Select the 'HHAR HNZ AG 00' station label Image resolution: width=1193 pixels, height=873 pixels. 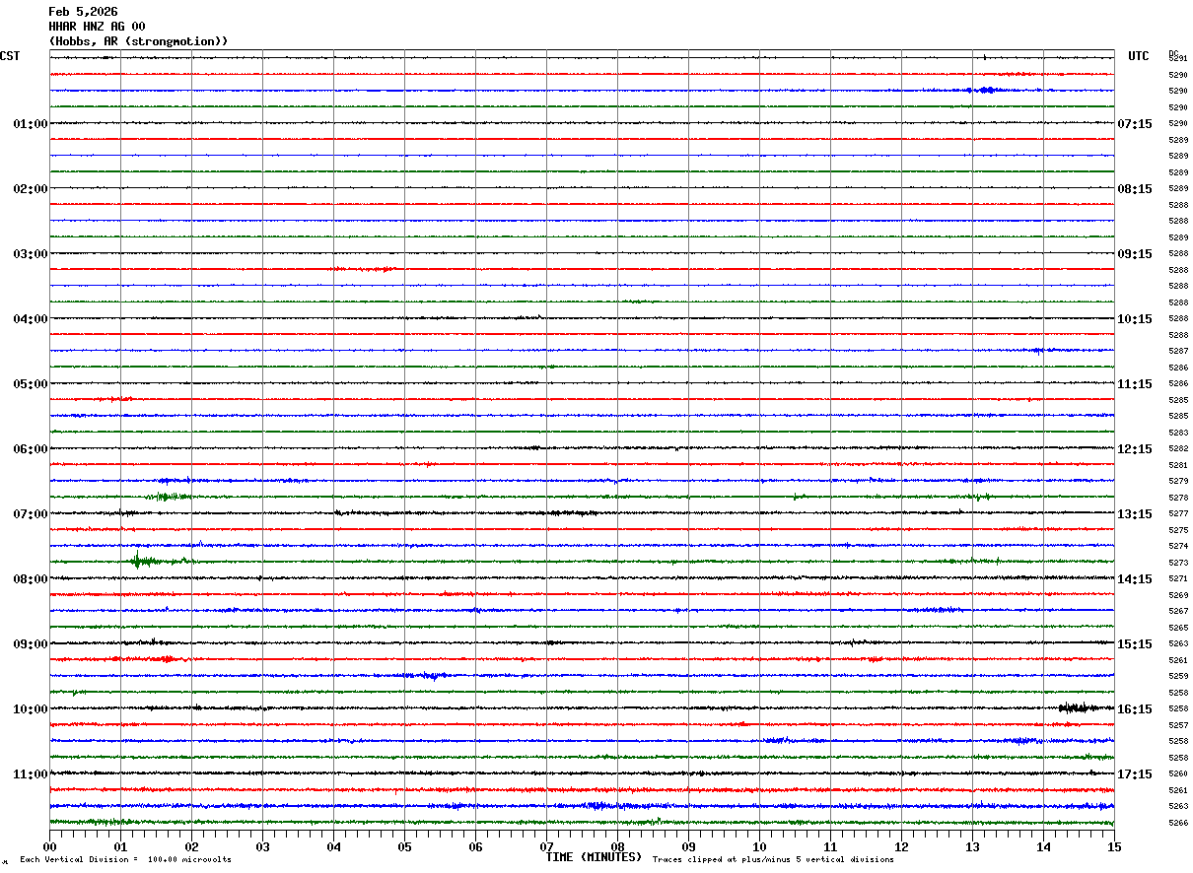97,27
